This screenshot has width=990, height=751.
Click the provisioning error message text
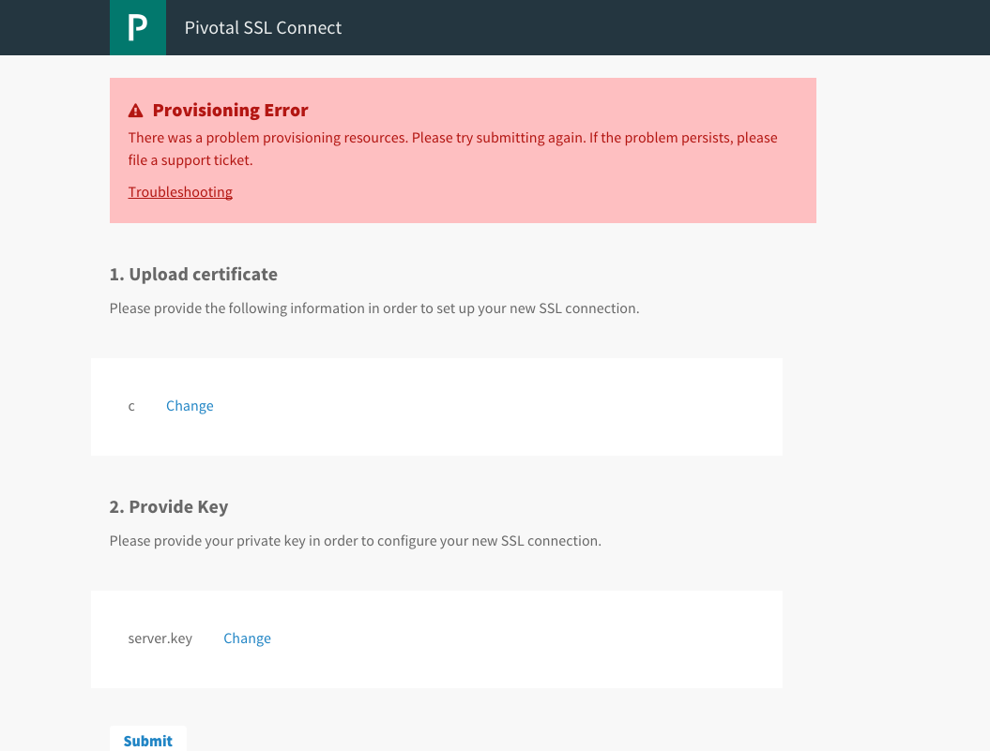(452, 138)
